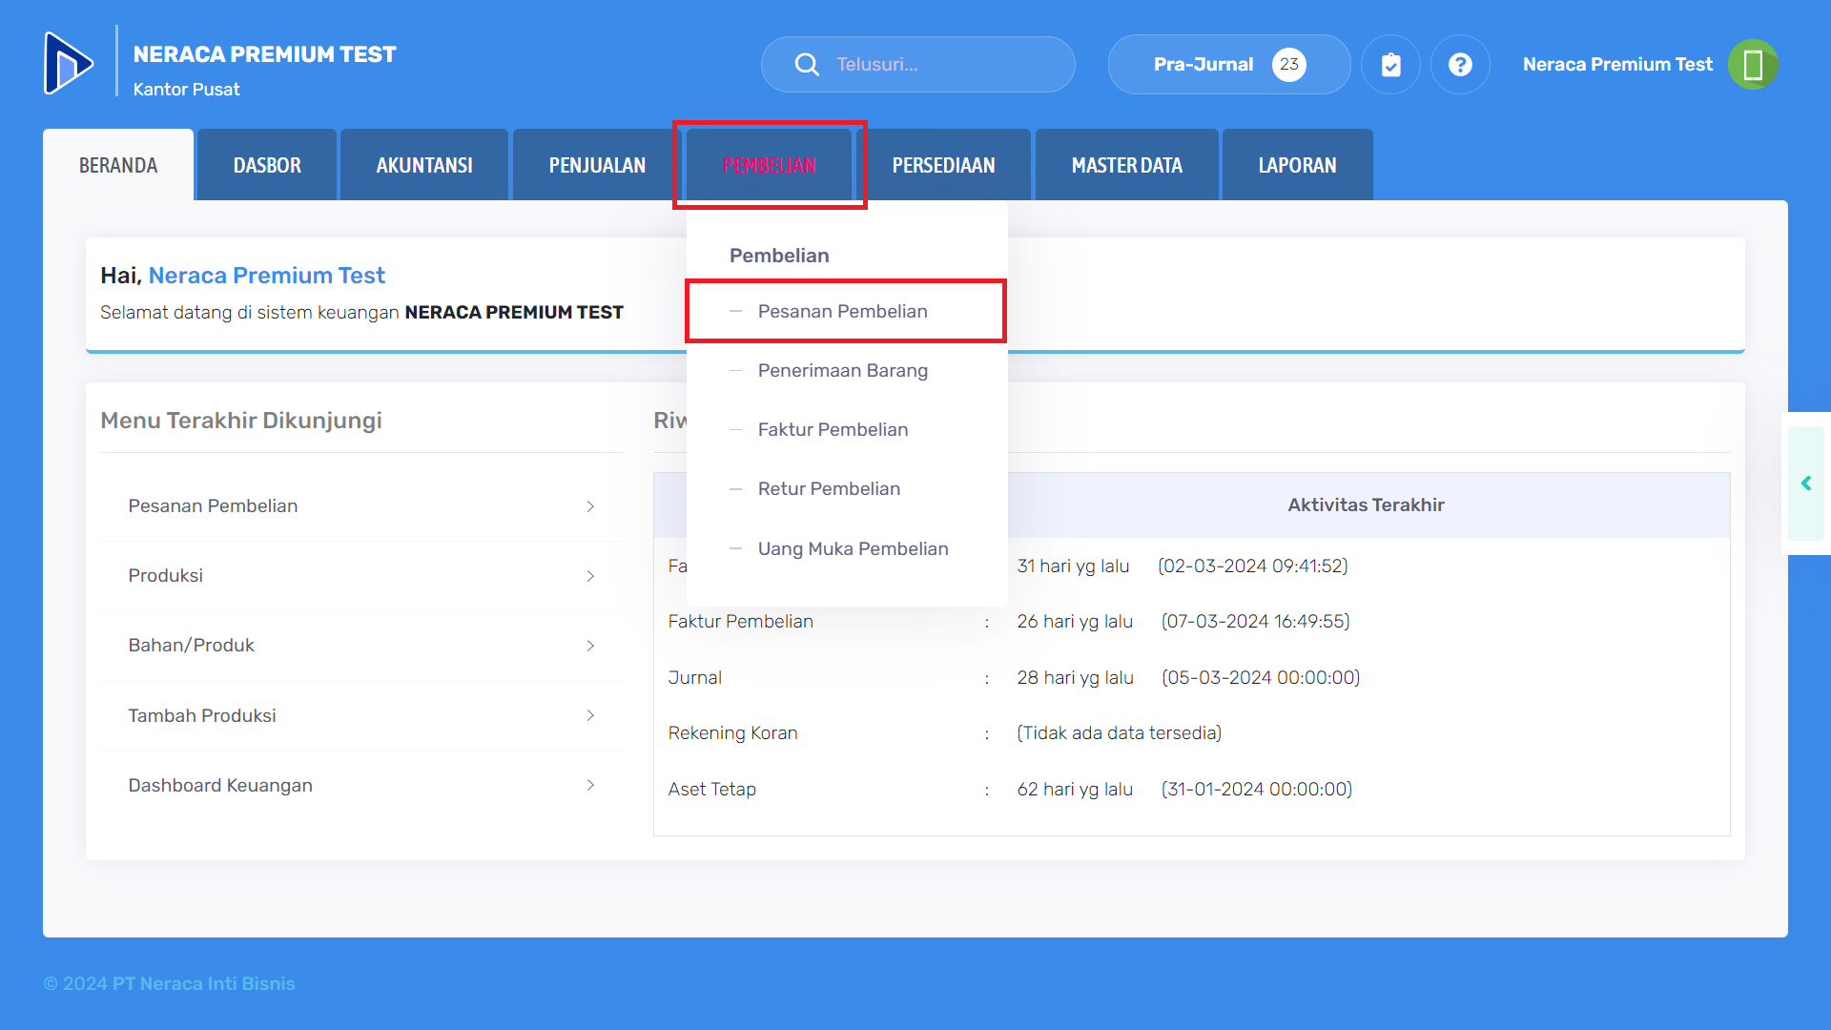This screenshot has height=1030, width=1831.
Task: Click the Aktivitas Terakhir column header
Action: (x=1366, y=505)
